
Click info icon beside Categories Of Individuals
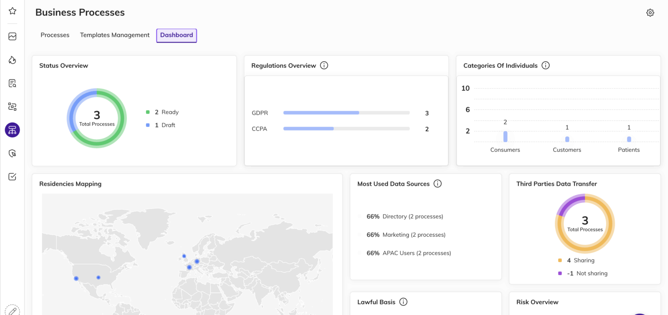click(x=546, y=66)
